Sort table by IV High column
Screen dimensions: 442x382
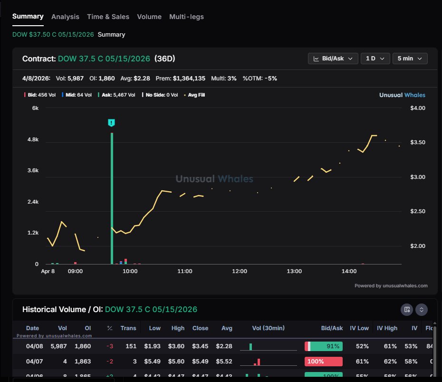pyautogui.click(x=387, y=328)
